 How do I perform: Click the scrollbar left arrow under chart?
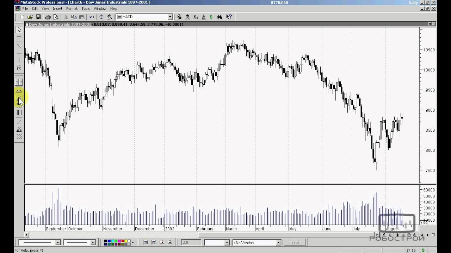(27, 235)
